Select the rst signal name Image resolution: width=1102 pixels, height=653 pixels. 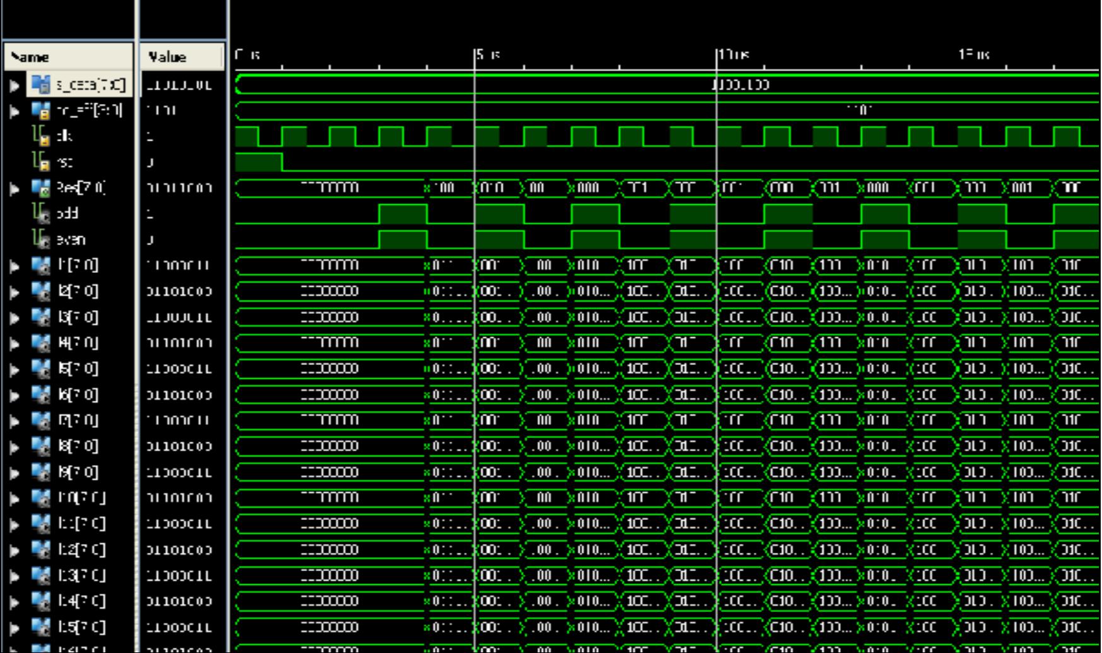click(x=64, y=162)
